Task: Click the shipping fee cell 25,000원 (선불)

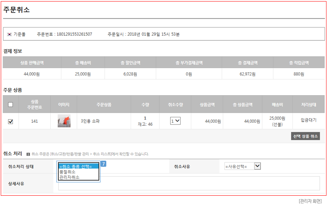Action: (277, 121)
